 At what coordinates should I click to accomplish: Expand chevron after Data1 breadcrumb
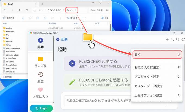pyautogui.click(x=76, y=10)
